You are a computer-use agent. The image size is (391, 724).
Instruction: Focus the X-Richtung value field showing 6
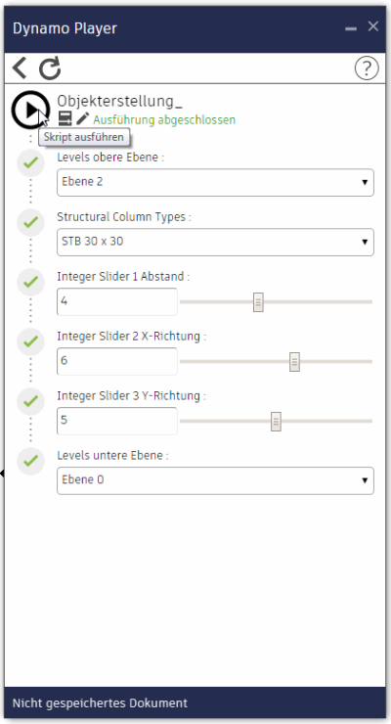pyautogui.click(x=117, y=362)
